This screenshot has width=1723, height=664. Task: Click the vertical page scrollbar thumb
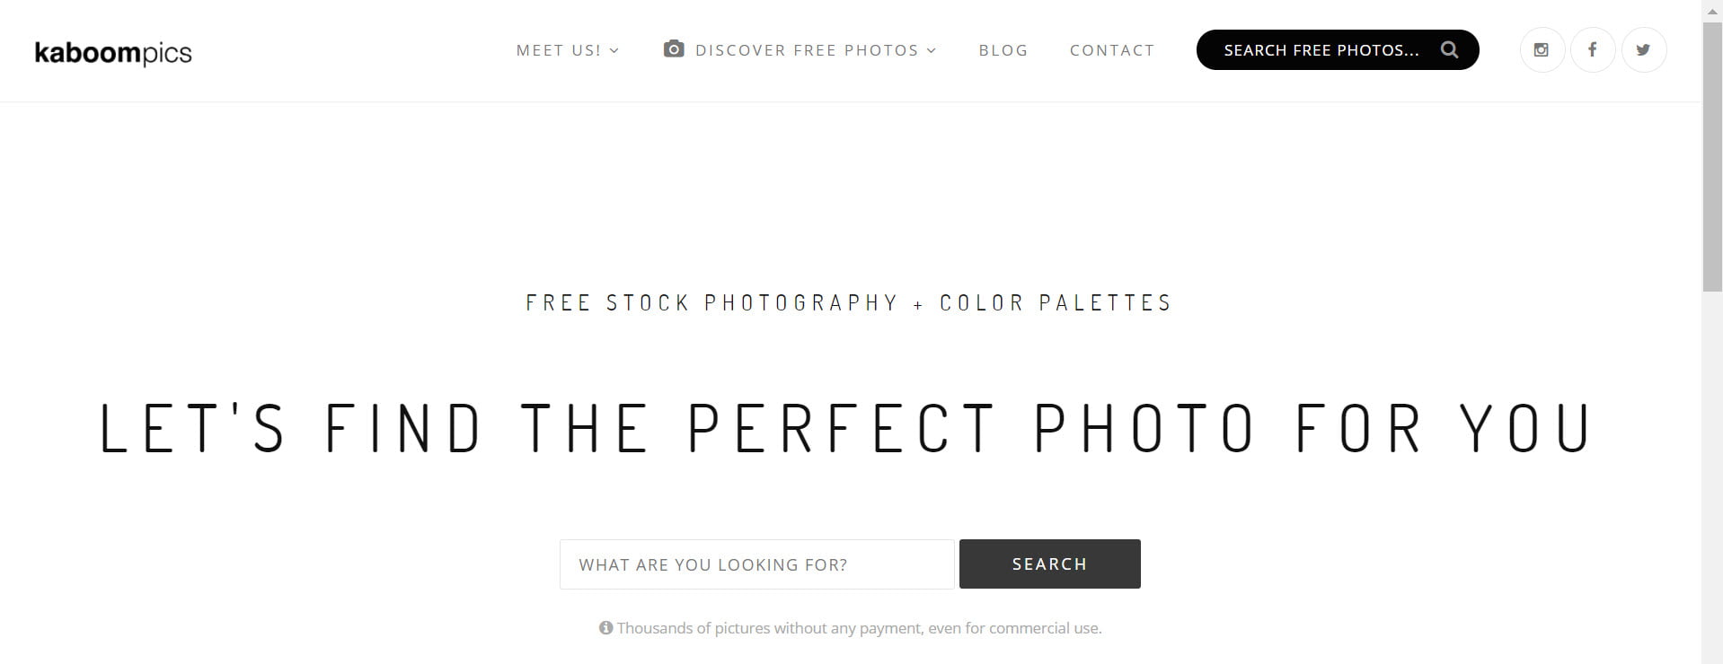tap(1712, 157)
